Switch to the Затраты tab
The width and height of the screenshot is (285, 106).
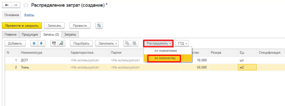[x=70, y=34]
